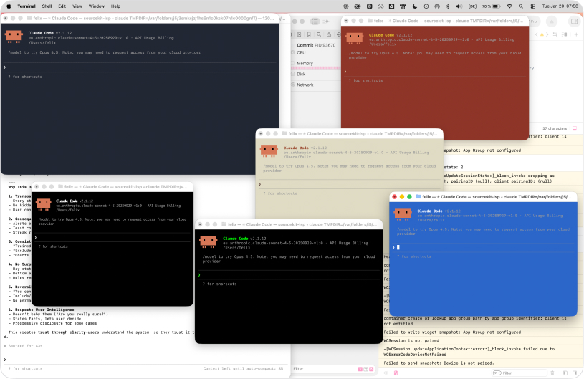Click the battery status in menu bar
The image size is (584, 379).
tap(492, 6)
